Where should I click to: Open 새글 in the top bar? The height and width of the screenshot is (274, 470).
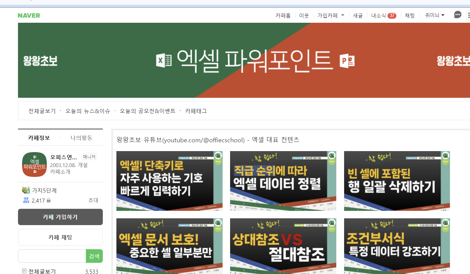[x=358, y=15]
